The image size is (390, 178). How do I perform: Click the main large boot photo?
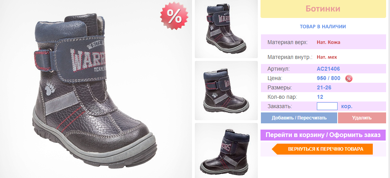coord(96,89)
